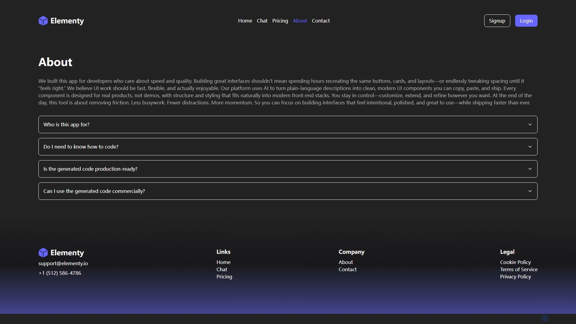
Task: Open the footer Chat link
Action: [222, 270]
